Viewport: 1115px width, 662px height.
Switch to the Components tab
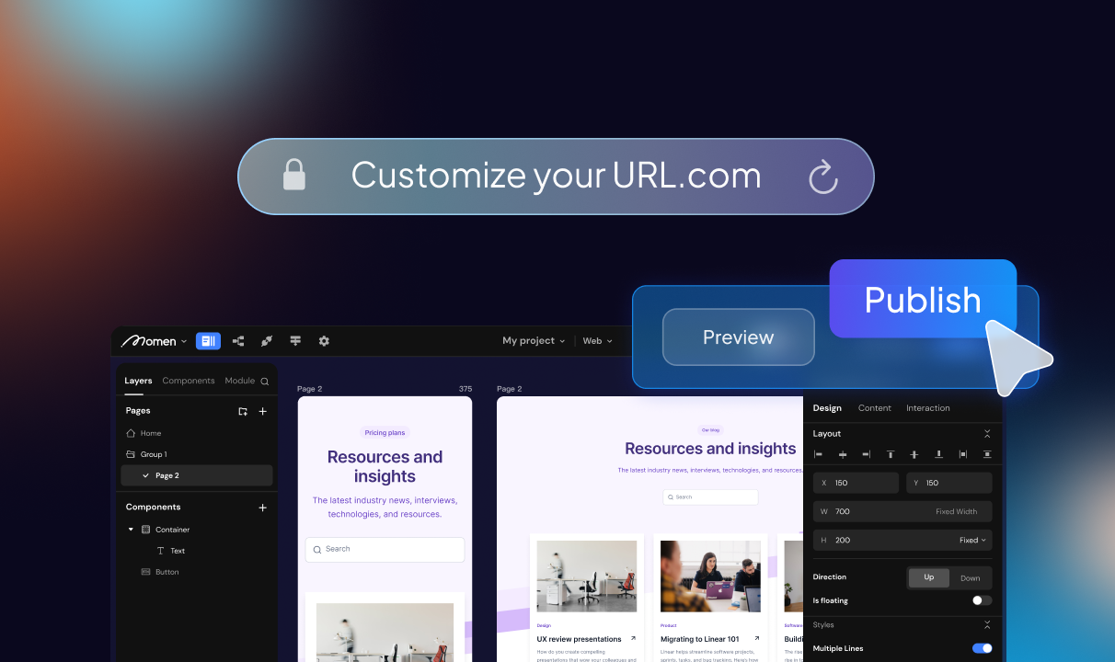189,381
